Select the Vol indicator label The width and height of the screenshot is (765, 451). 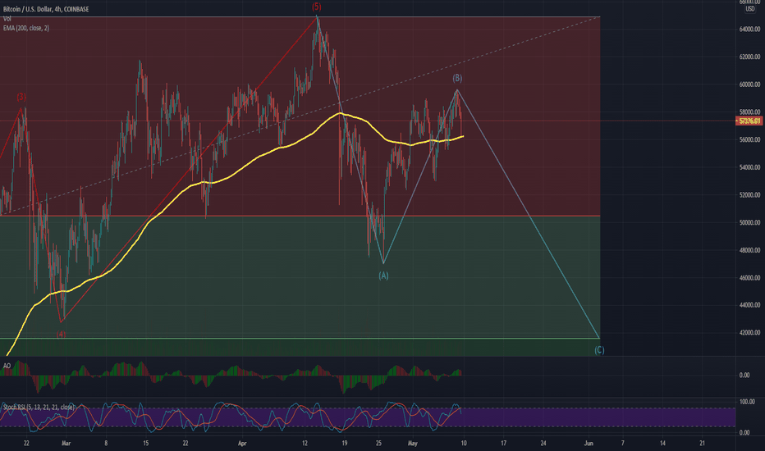(7, 19)
